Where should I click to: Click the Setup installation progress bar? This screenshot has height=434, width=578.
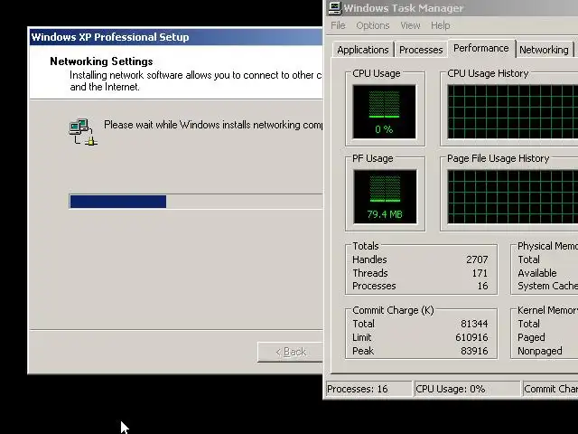point(196,202)
